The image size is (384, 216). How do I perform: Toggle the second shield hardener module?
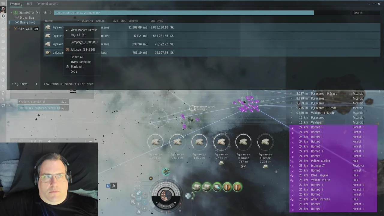[x=237, y=187]
